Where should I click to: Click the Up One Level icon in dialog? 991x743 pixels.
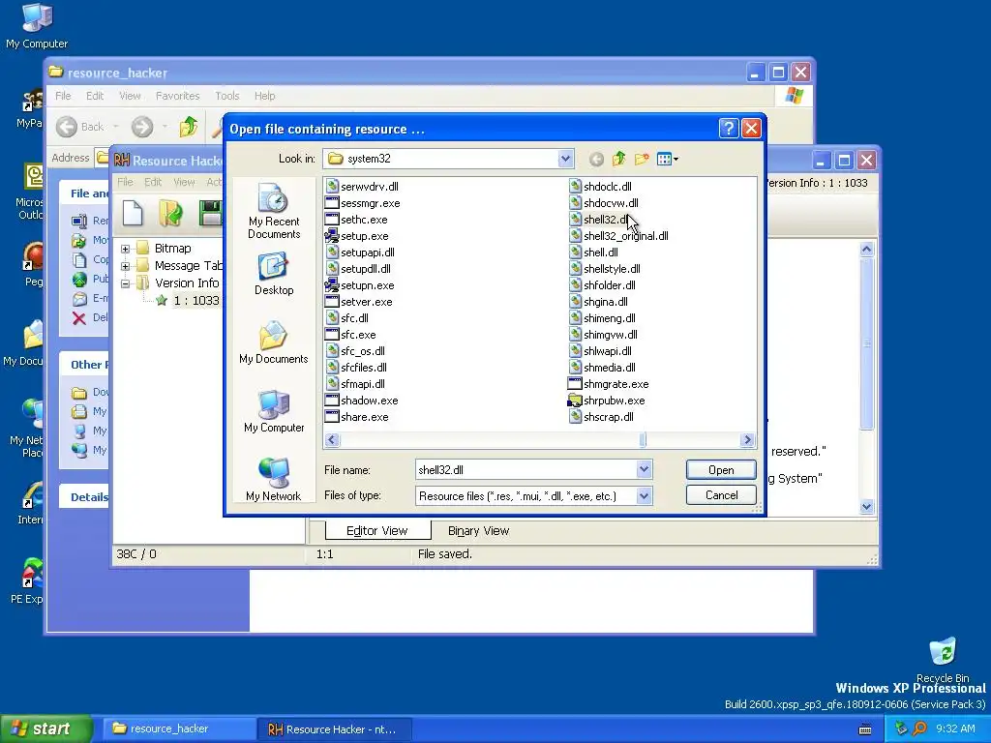coord(618,160)
